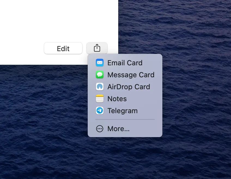Open the share icon button
Viewport: 231px width, 179px height.
pyautogui.click(x=97, y=48)
